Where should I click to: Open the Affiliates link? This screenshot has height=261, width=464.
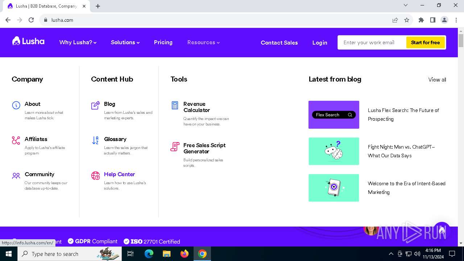[x=36, y=139]
